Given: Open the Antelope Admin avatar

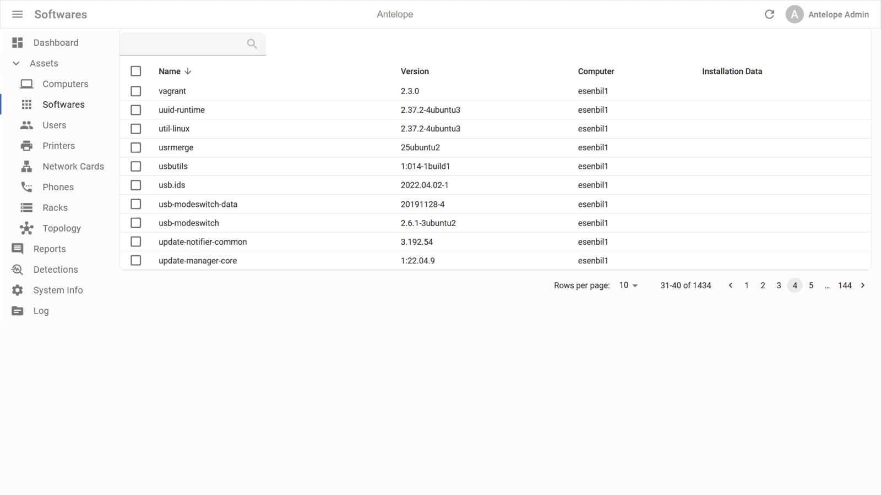Looking at the screenshot, I should tap(794, 14).
